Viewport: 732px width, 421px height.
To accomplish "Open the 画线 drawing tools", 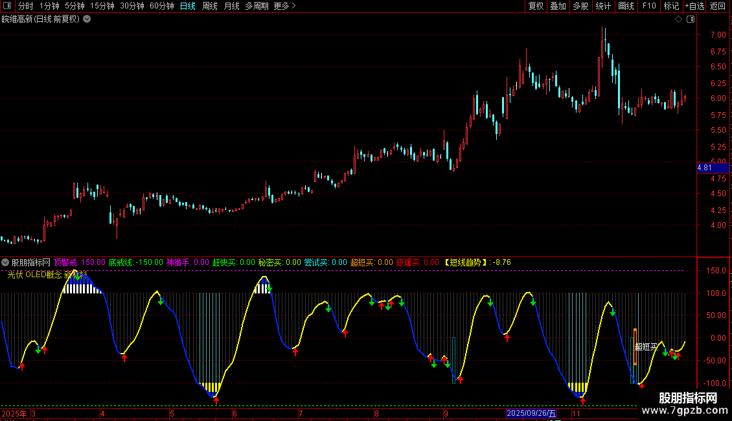I will pos(626,6).
